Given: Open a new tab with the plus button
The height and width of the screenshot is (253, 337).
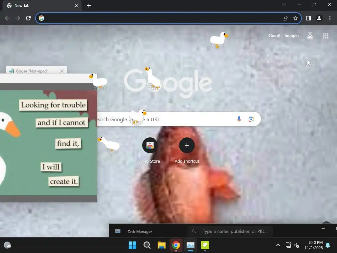Looking at the screenshot, I should click(89, 6).
